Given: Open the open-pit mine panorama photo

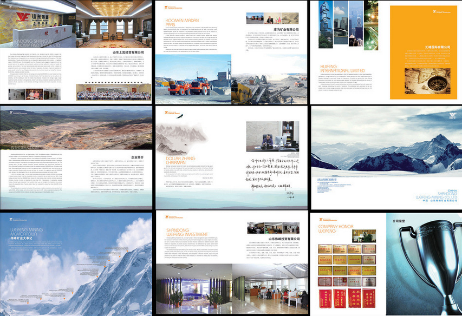Looking at the screenshot, I should [76, 128].
